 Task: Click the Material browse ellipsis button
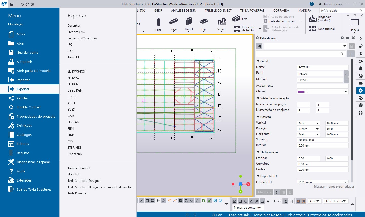[x=346, y=80]
